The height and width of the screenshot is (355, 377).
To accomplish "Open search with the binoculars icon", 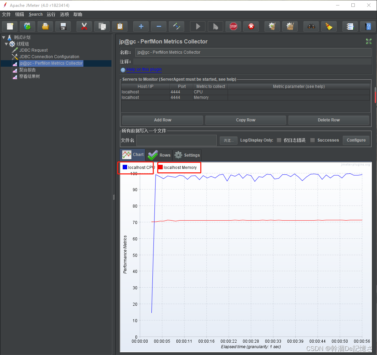I will point(311,26).
